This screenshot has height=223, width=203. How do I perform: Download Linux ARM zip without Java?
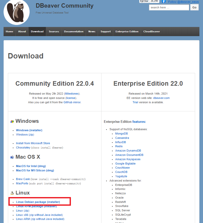[x=40, y=219]
